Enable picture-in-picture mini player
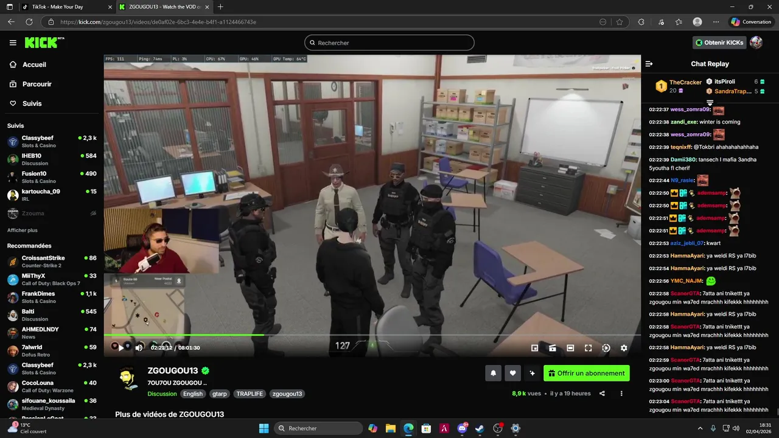779x438 pixels. pyautogui.click(x=534, y=348)
